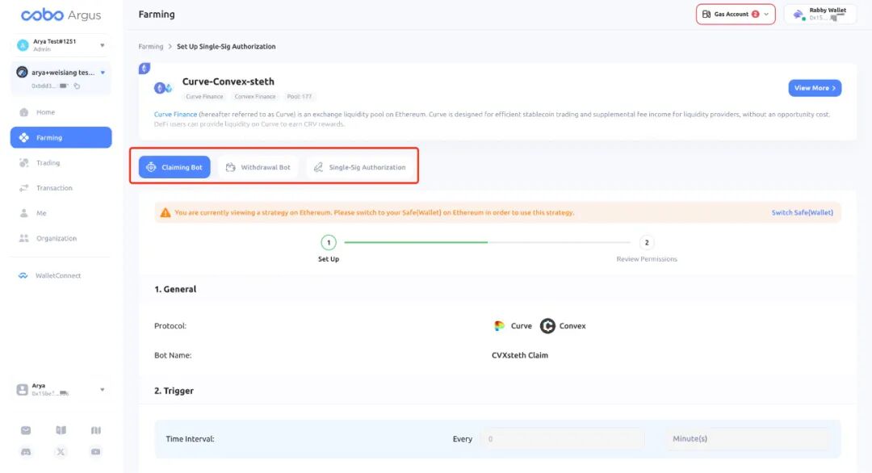The height and width of the screenshot is (473, 872).
Task: Click step 2 Review Permissions on the progress bar
Action: coord(646,242)
